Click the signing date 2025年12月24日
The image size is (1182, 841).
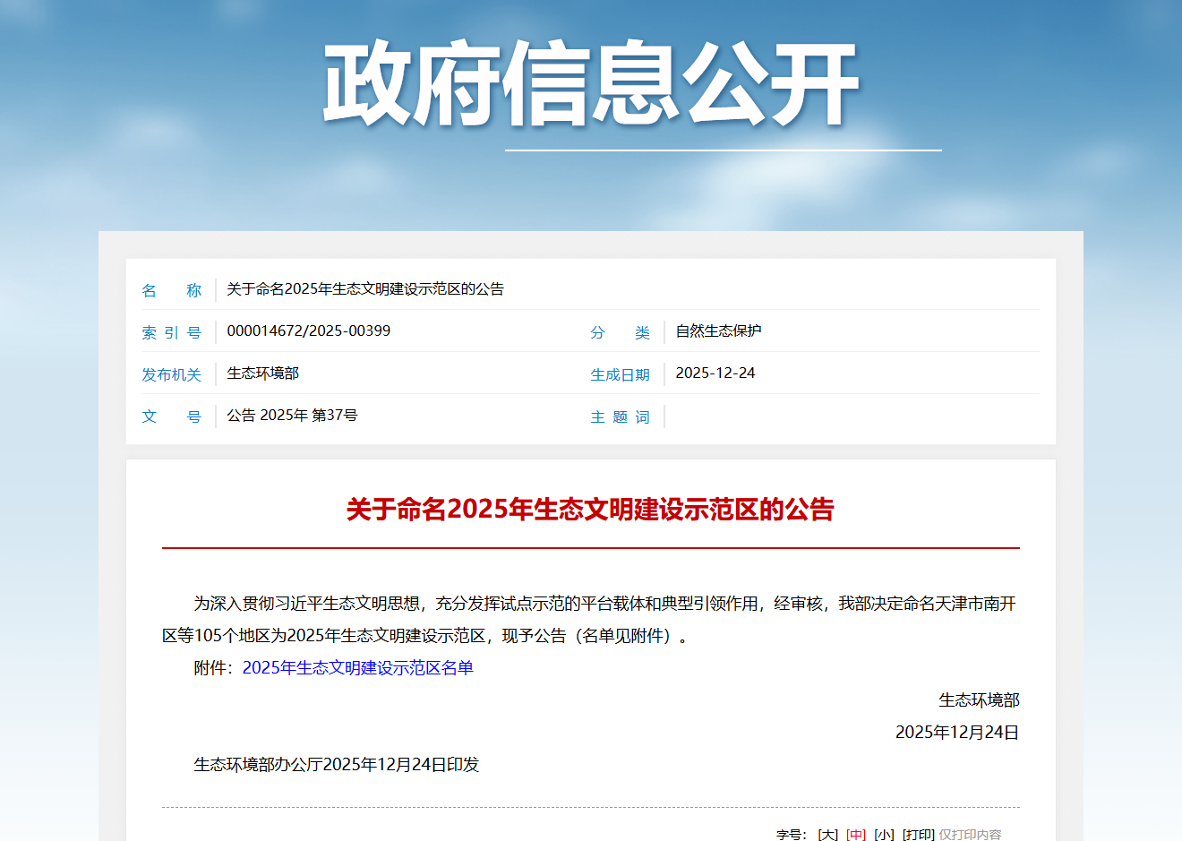(x=956, y=733)
